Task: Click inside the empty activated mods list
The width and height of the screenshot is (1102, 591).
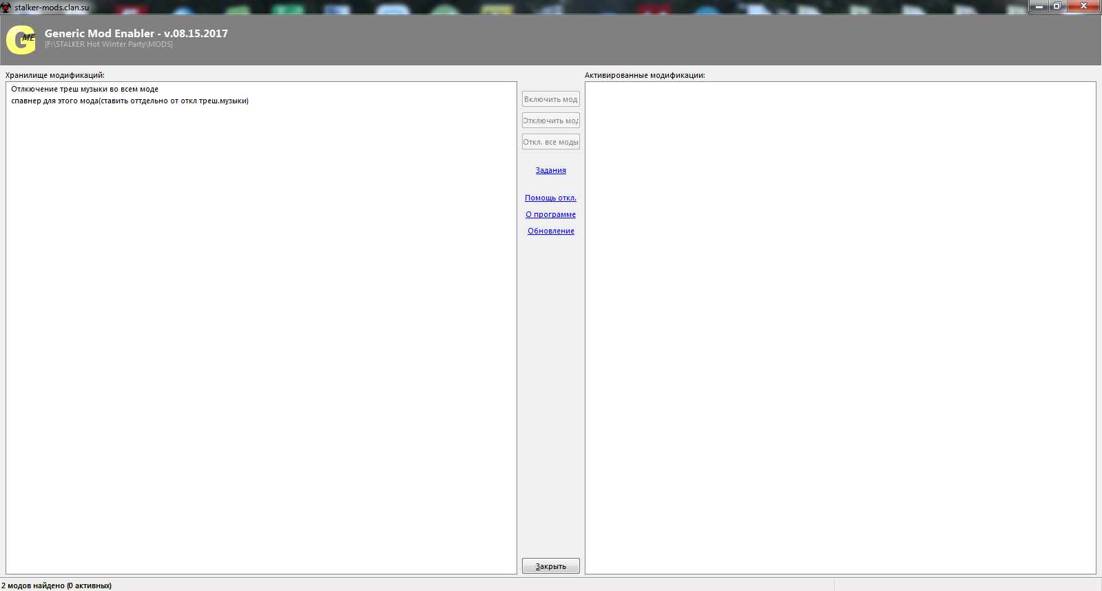Action: 840,327
